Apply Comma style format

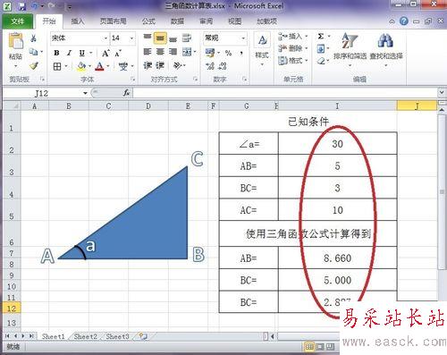point(241,53)
